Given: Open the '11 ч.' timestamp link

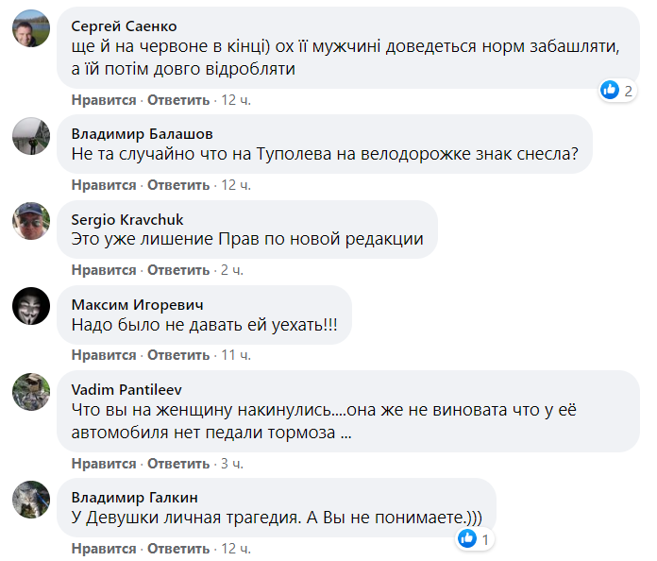Looking at the screenshot, I should click(235, 355).
